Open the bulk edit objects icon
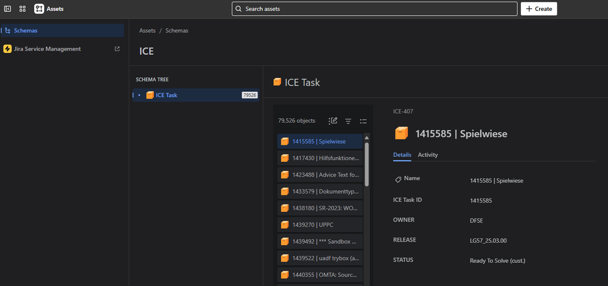Viewport: 608px width, 286px height. [333, 121]
